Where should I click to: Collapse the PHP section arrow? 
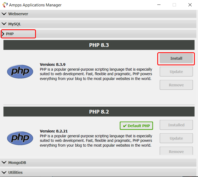pos(3,34)
